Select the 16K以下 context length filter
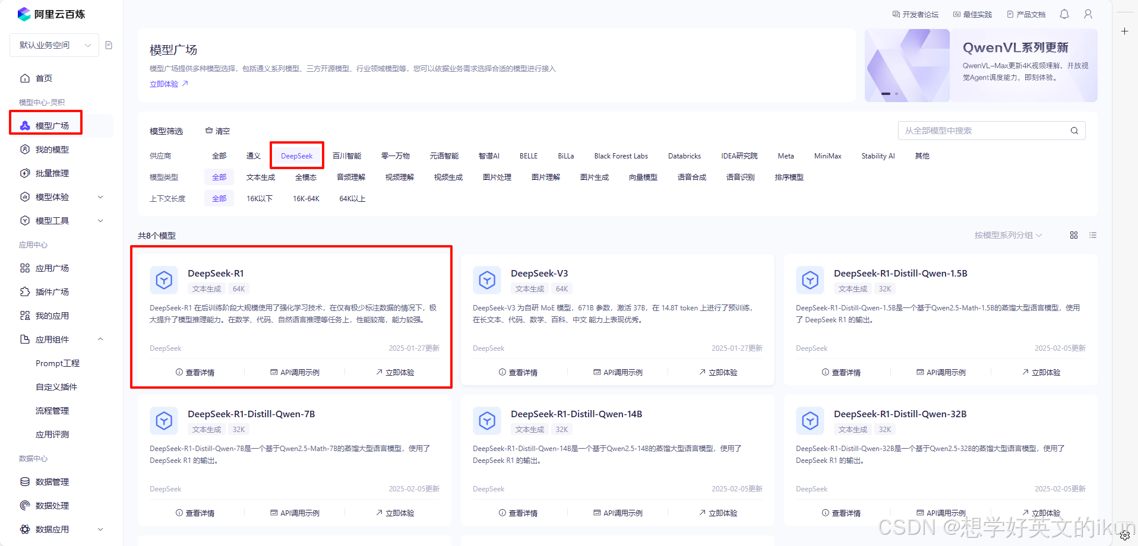This screenshot has width=1138, height=546. pos(260,199)
